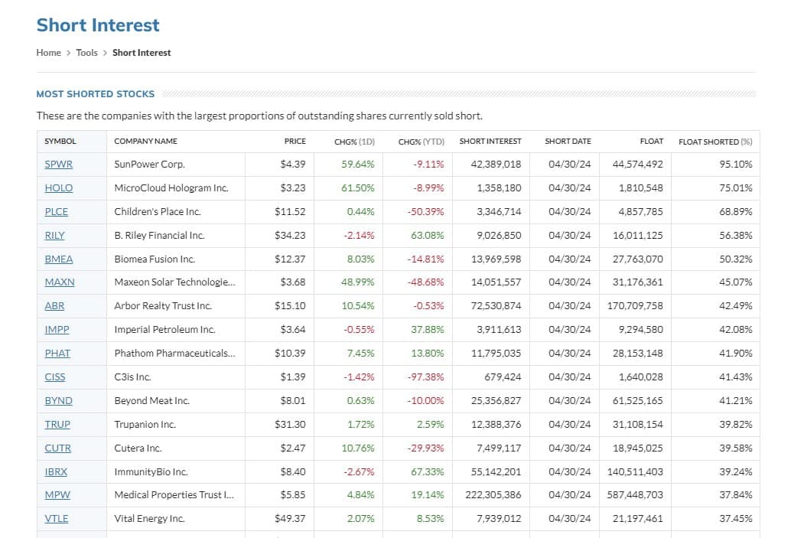Open the HOLO stock symbol link
Viewport: 794px width, 538px height.
point(59,187)
